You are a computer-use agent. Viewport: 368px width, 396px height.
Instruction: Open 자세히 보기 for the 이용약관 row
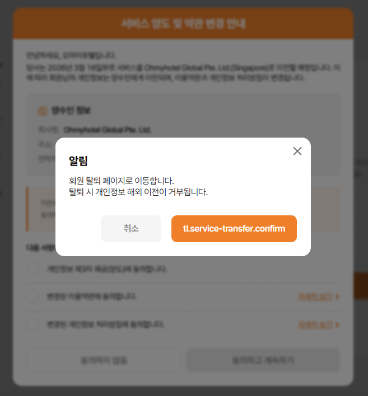pos(315,297)
